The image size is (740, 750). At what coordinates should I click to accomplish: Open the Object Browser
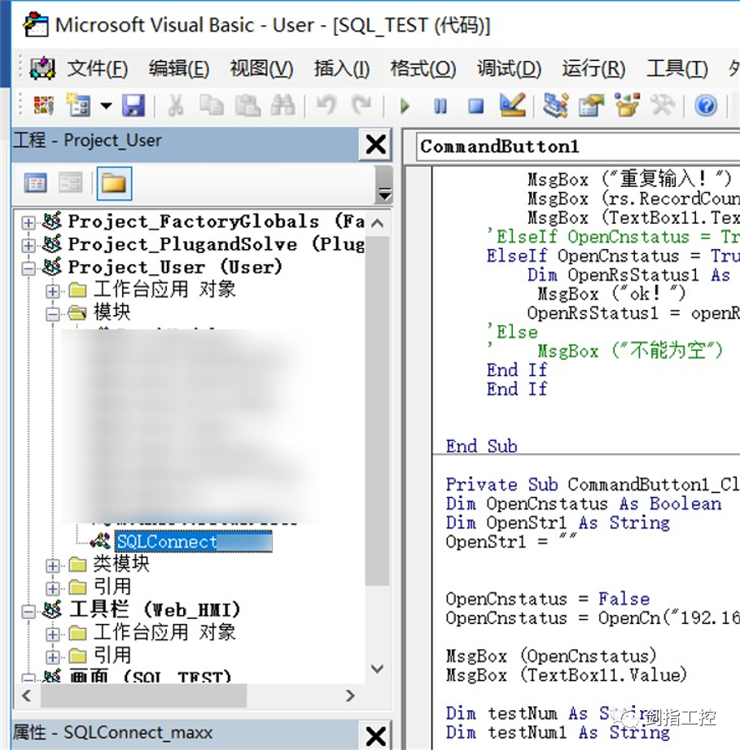pyautogui.click(x=627, y=106)
